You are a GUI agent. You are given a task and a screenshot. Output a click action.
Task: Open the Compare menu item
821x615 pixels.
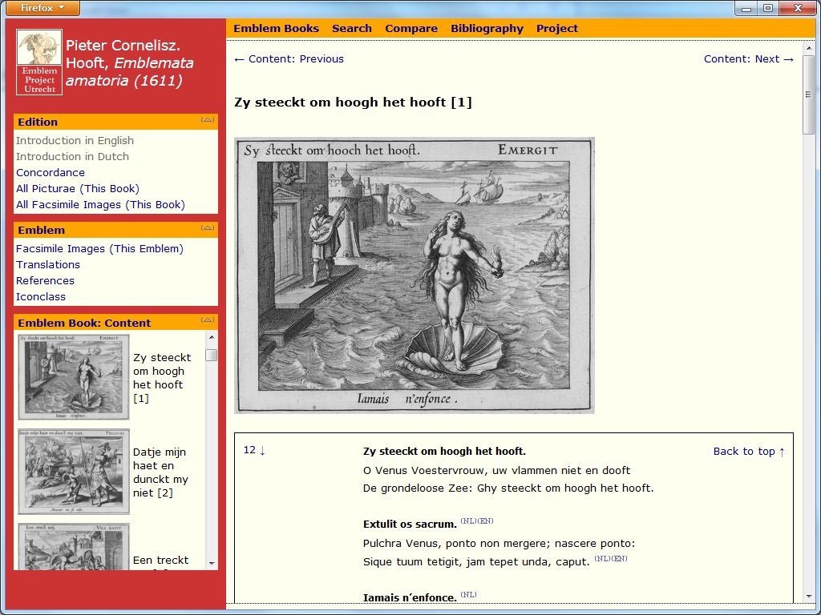coord(411,29)
